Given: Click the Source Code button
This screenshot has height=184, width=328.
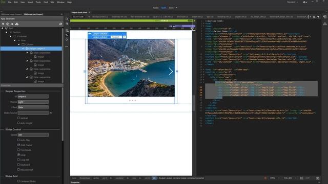Looking at the screenshot, I should [78, 17].
